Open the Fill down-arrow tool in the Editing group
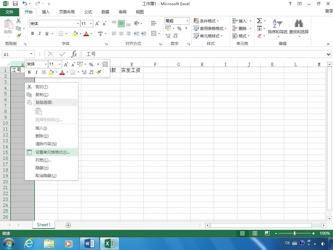This screenshot has width=333, height=250. pyautogui.click(x=259, y=28)
